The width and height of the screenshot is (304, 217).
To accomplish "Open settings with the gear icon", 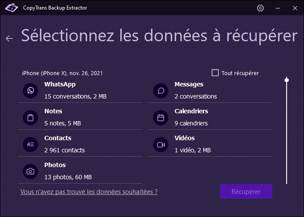I will pyautogui.click(x=260, y=8).
